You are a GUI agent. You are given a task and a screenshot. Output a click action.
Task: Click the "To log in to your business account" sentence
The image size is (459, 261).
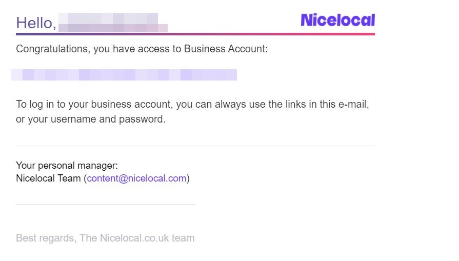(192, 104)
